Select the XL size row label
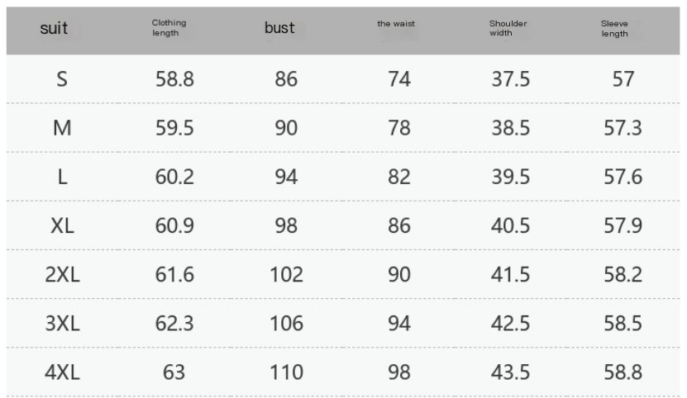Viewport: 687px width, 398px height. tap(62, 225)
